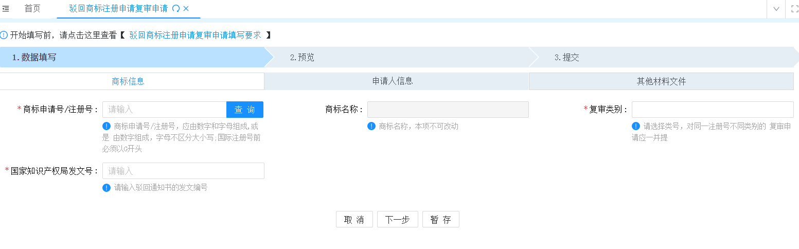Click the 暂存 button
Image resolution: width=799 pixels, height=249 pixels.
(440, 219)
